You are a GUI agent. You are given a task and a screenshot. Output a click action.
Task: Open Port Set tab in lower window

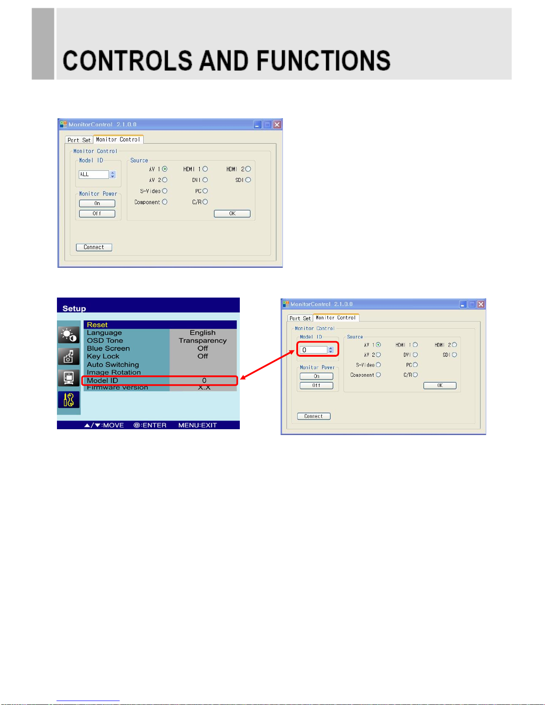pyautogui.click(x=300, y=318)
